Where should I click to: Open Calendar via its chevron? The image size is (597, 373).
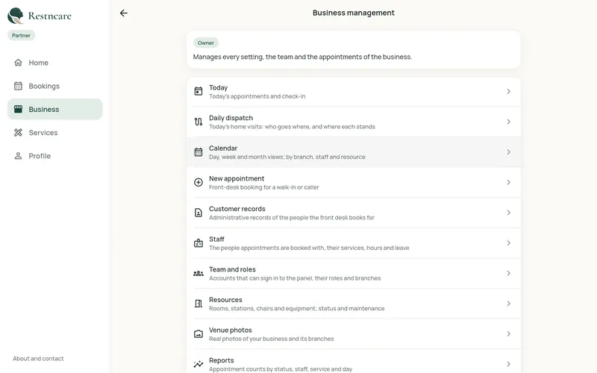tap(509, 152)
